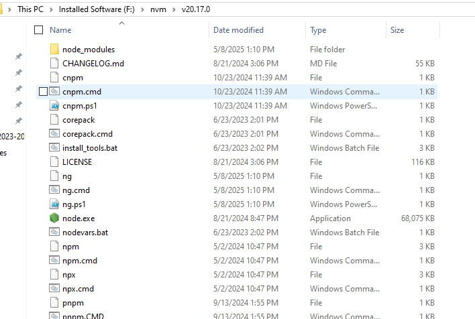Select the nodevars.bat batch icon
Screen dimensions: 475x319
click(54, 232)
